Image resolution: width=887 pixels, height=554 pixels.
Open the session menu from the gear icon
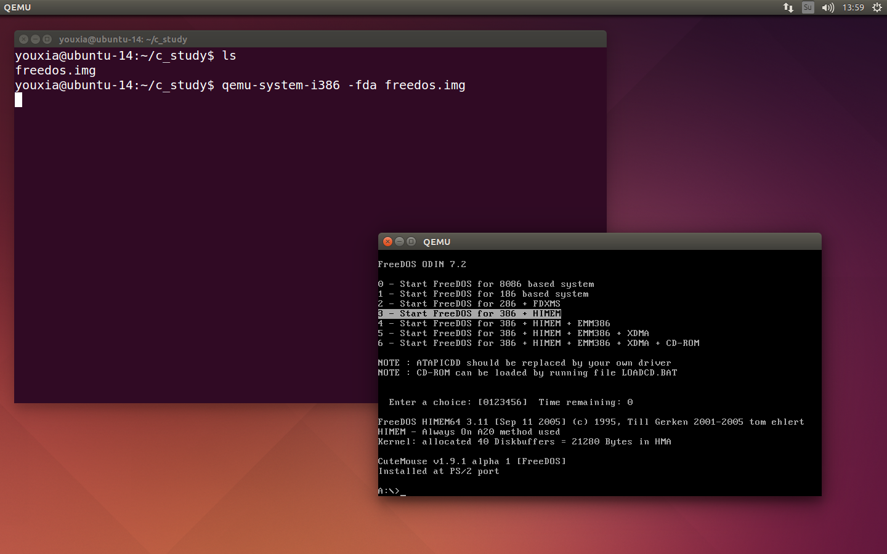(x=877, y=7)
